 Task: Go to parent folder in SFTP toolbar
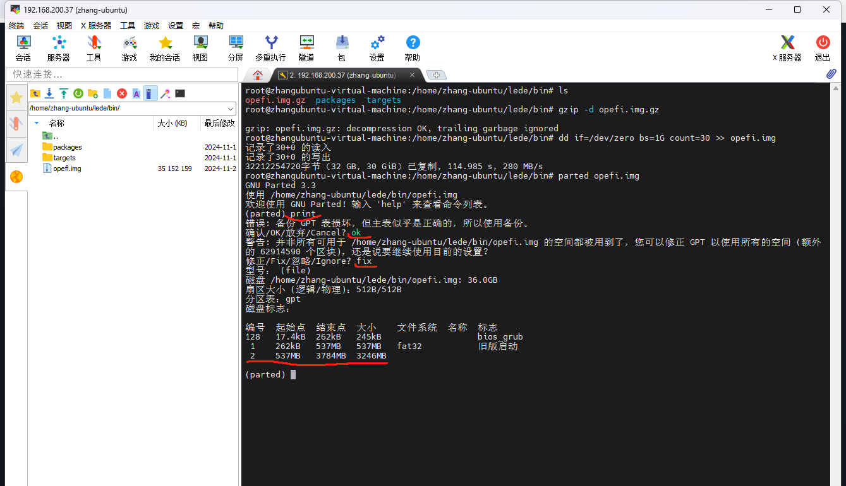coord(35,93)
